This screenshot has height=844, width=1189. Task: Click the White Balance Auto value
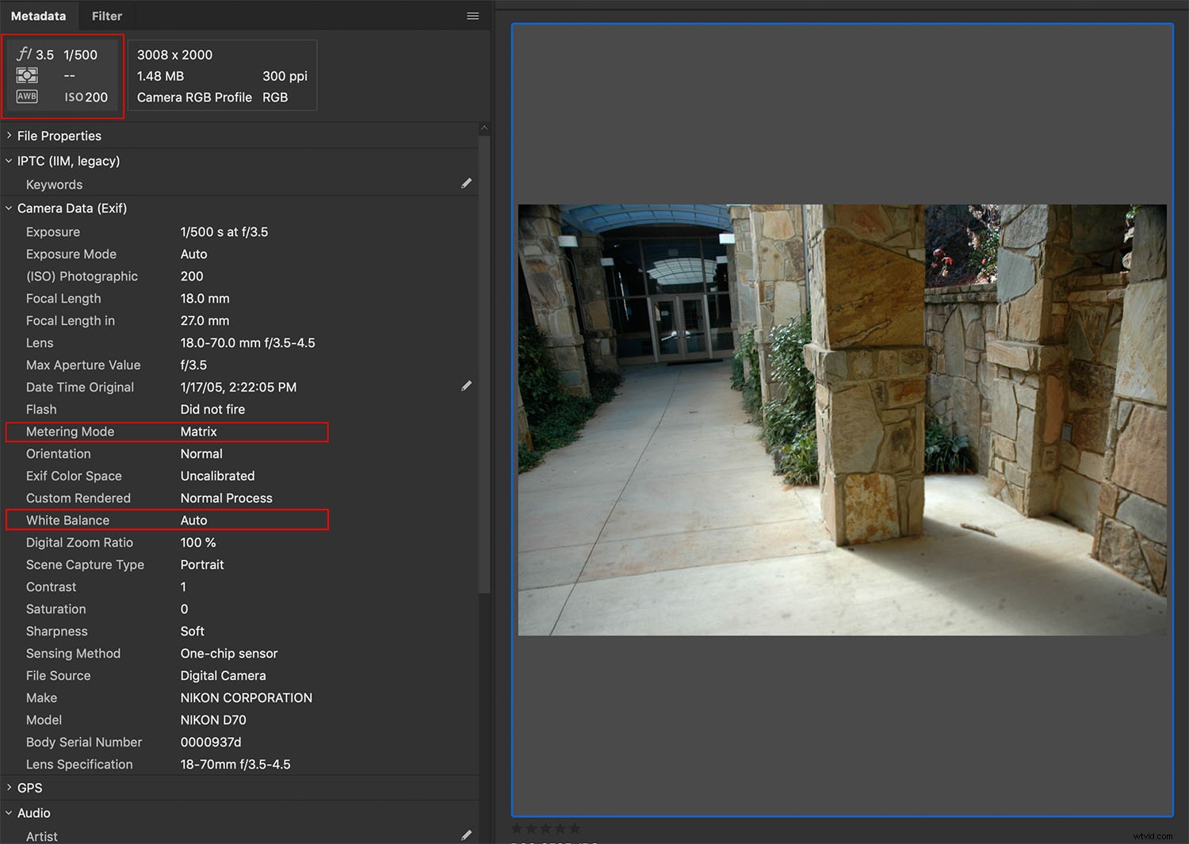click(193, 520)
